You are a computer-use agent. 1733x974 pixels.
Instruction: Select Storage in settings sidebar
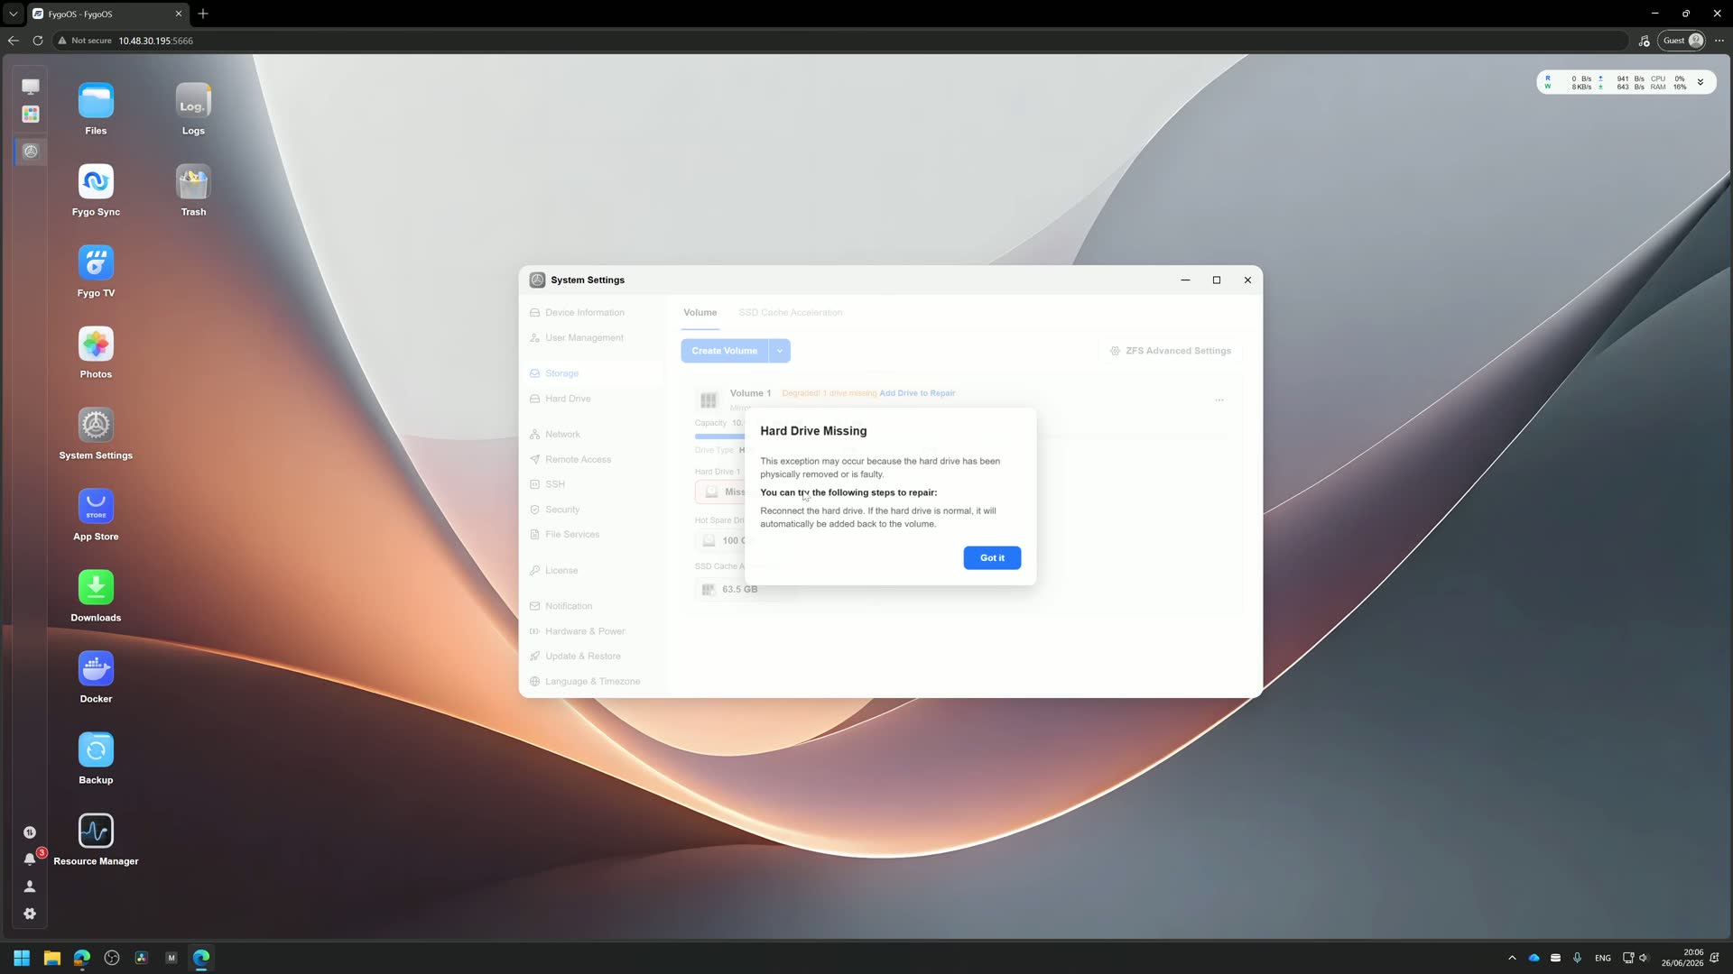[593, 373]
